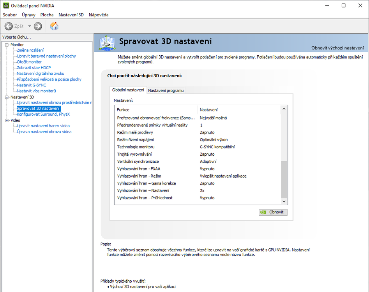Image resolution: width=369 pixels, height=292 pixels.
Task: Click scroll down arrow of settings list
Action: pyautogui.click(x=284, y=201)
